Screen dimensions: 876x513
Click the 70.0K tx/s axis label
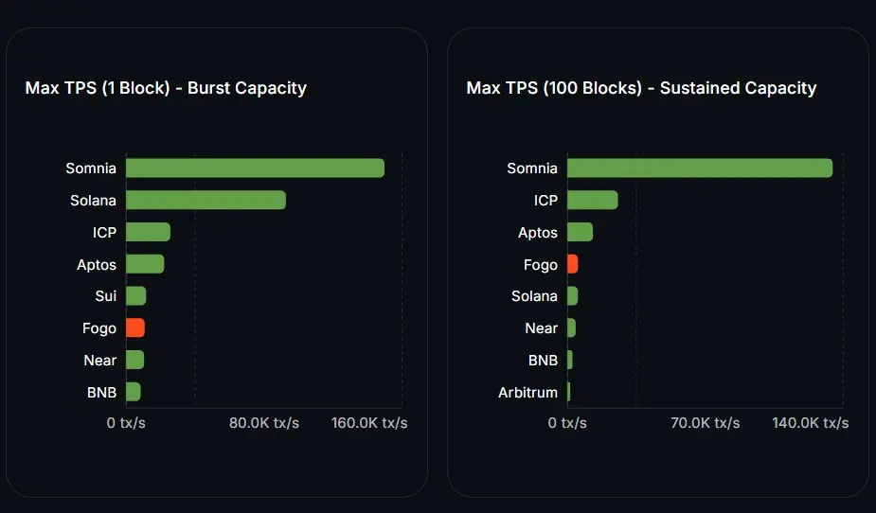(x=705, y=422)
